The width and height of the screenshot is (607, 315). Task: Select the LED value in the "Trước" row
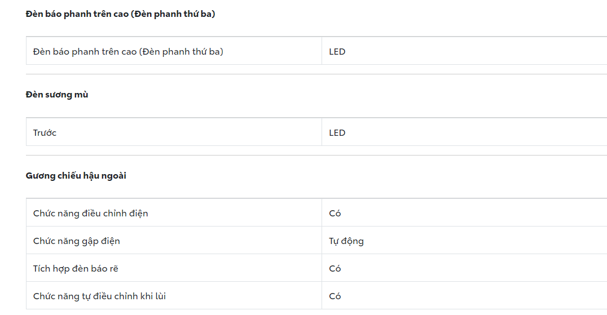point(337,133)
